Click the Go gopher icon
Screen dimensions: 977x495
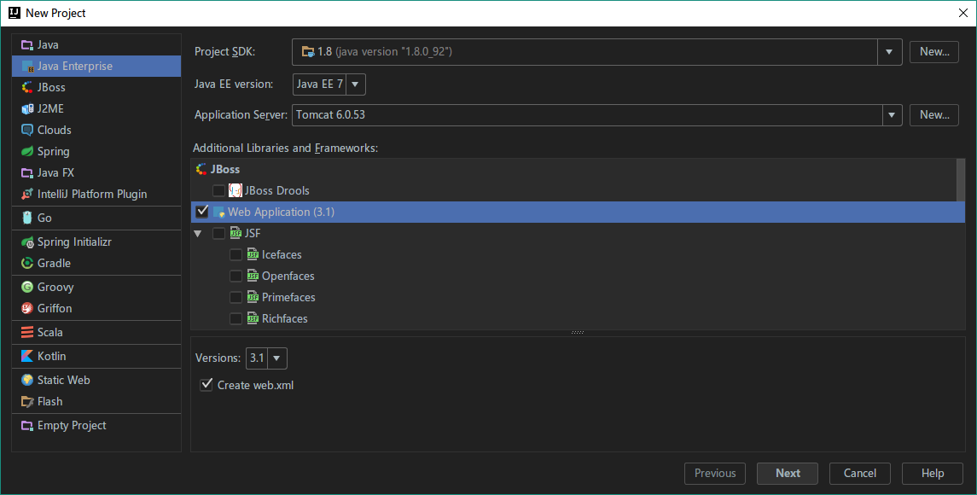point(26,218)
